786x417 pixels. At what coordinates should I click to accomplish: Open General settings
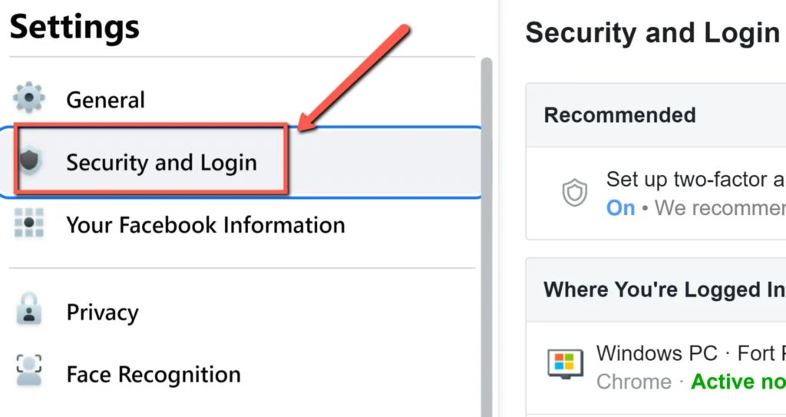pos(106,99)
